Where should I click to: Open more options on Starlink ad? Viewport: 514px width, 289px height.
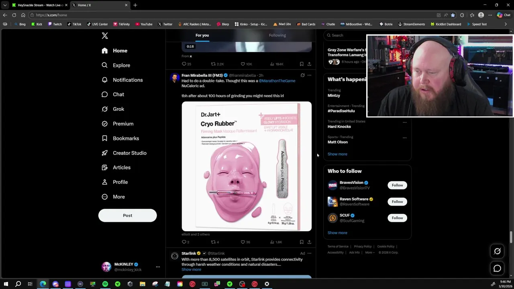click(309, 253)
